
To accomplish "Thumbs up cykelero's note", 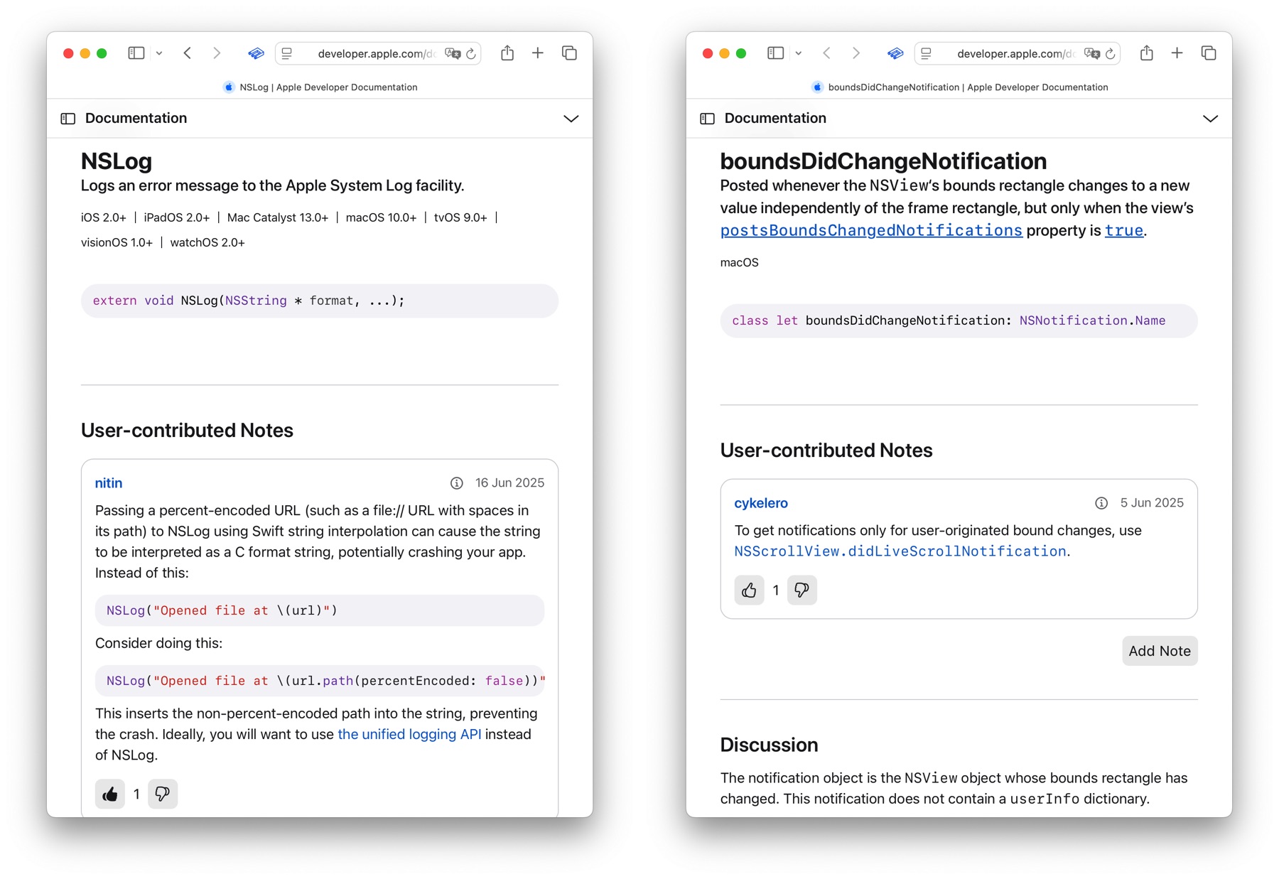I will (x=749, y=590).
